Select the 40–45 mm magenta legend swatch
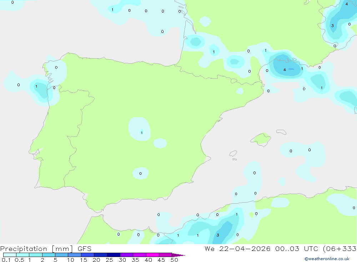This screenshot has height=262, width=357. point(152,255)
